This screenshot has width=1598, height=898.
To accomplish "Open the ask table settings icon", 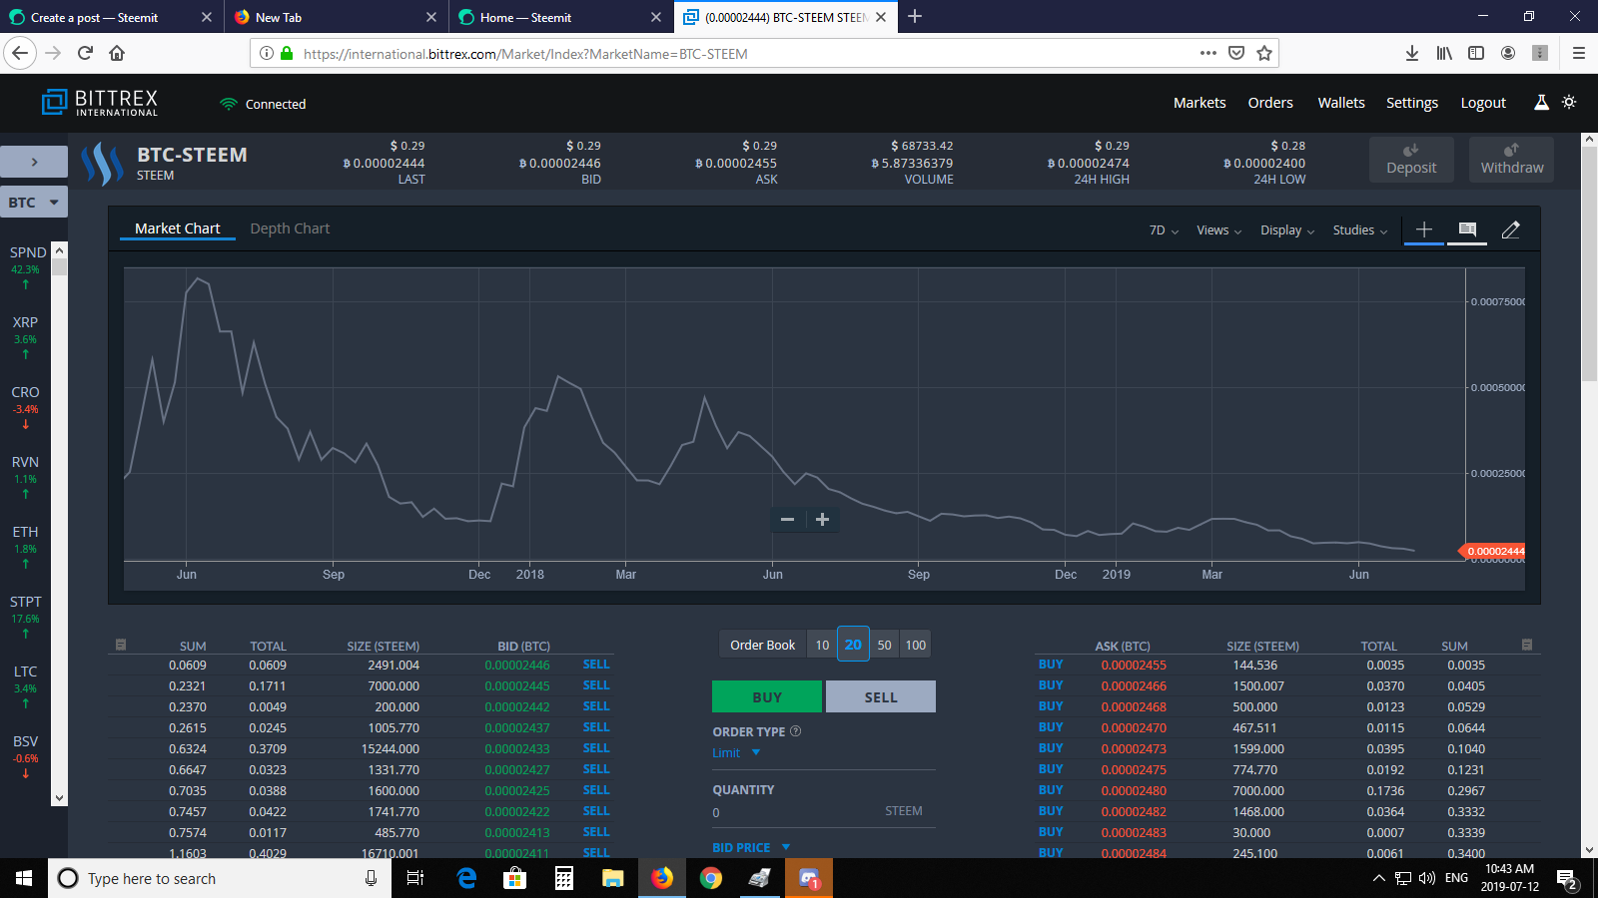I will point(1527,645).
